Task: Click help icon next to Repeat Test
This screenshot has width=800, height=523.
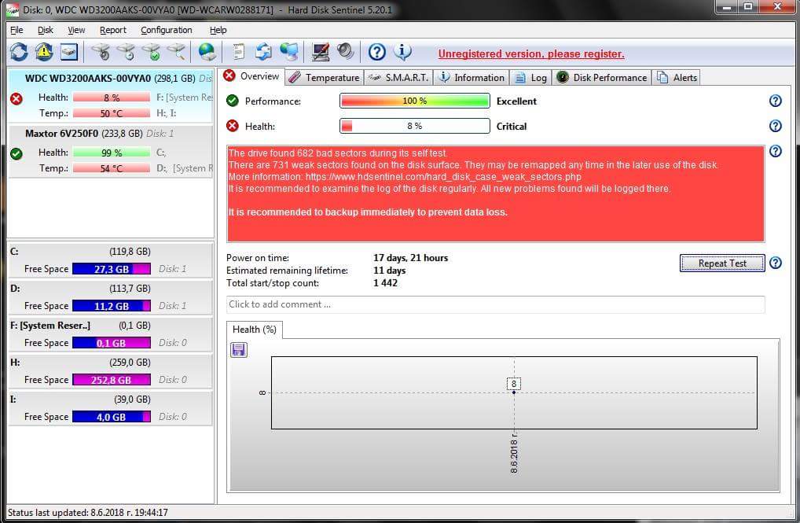Action: (x=776, y=263)
